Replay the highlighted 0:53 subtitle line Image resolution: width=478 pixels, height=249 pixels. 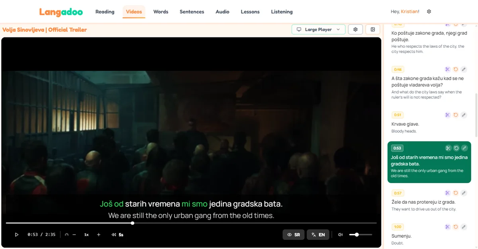point(456,148)
